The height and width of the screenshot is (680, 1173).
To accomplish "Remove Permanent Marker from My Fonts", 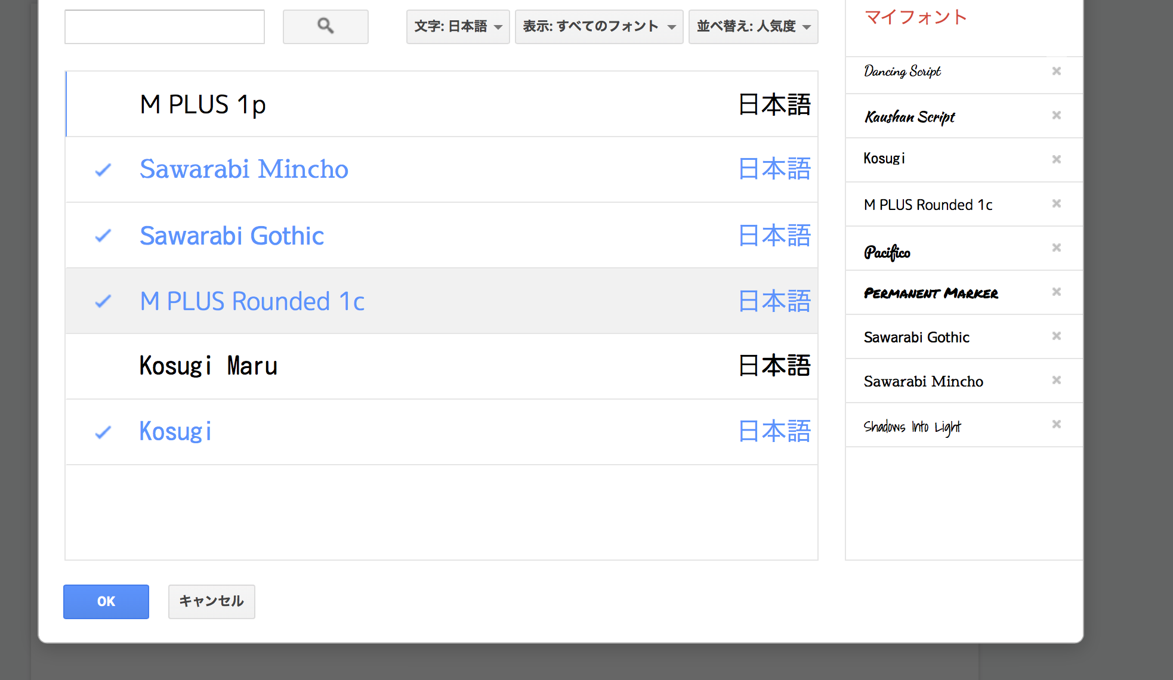I will pyautogui.click(x=1056, y=292).
